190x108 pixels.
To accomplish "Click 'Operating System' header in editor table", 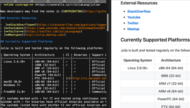I will [x=17, y=55].
